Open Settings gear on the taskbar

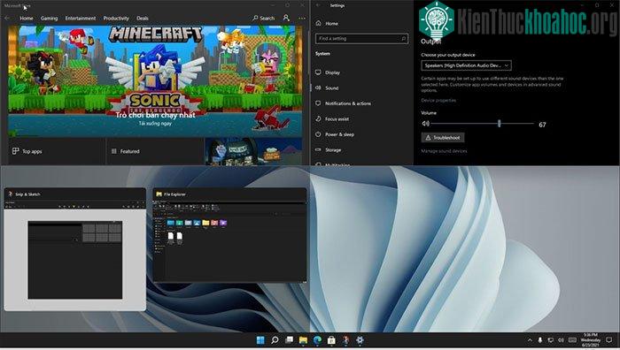[x=360, y=340]
